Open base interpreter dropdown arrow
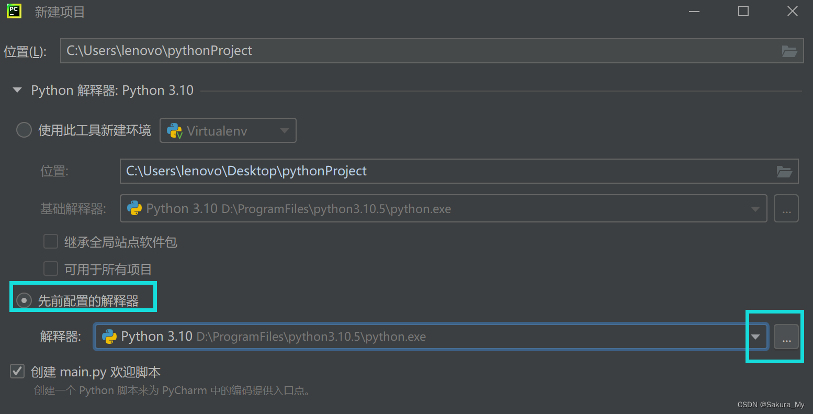The image size is (813, 414). pyautogui.click(x=755, y=209)
